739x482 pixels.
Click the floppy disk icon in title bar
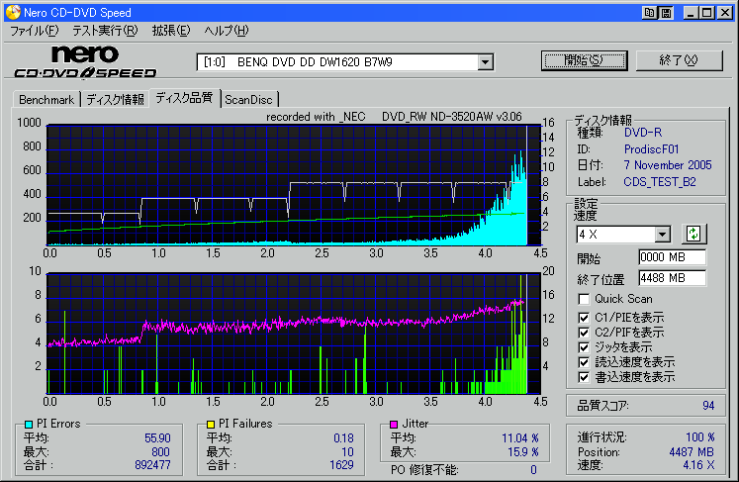click(x=668, y=13)
